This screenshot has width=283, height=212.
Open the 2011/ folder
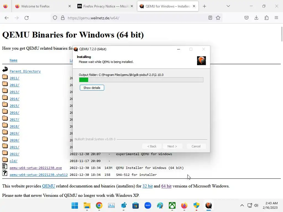(x=14, y=78)
